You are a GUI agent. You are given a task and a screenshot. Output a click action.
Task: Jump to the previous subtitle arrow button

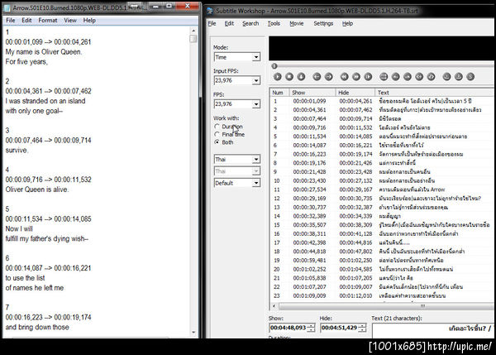317,77
